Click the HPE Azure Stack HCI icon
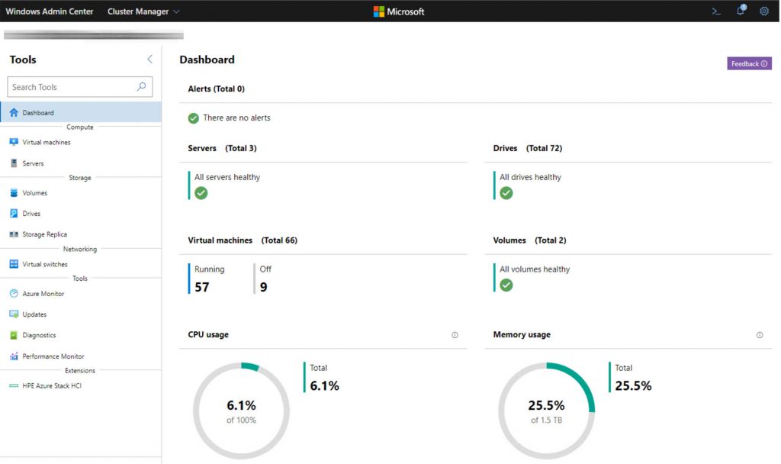Viewport: 781px width, 464px height. 14,385
